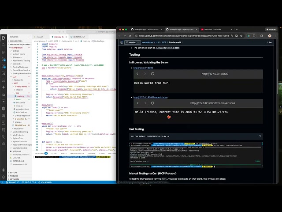Image resolution: width=282 pixels, height=212 pixels.
Task: Open the Gemini button in browser
Action: 271,30
